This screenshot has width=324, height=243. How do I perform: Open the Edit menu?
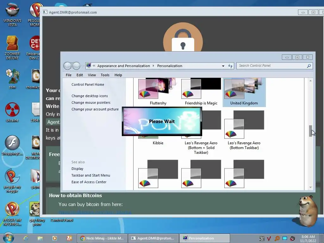click(x=79, y=75)
